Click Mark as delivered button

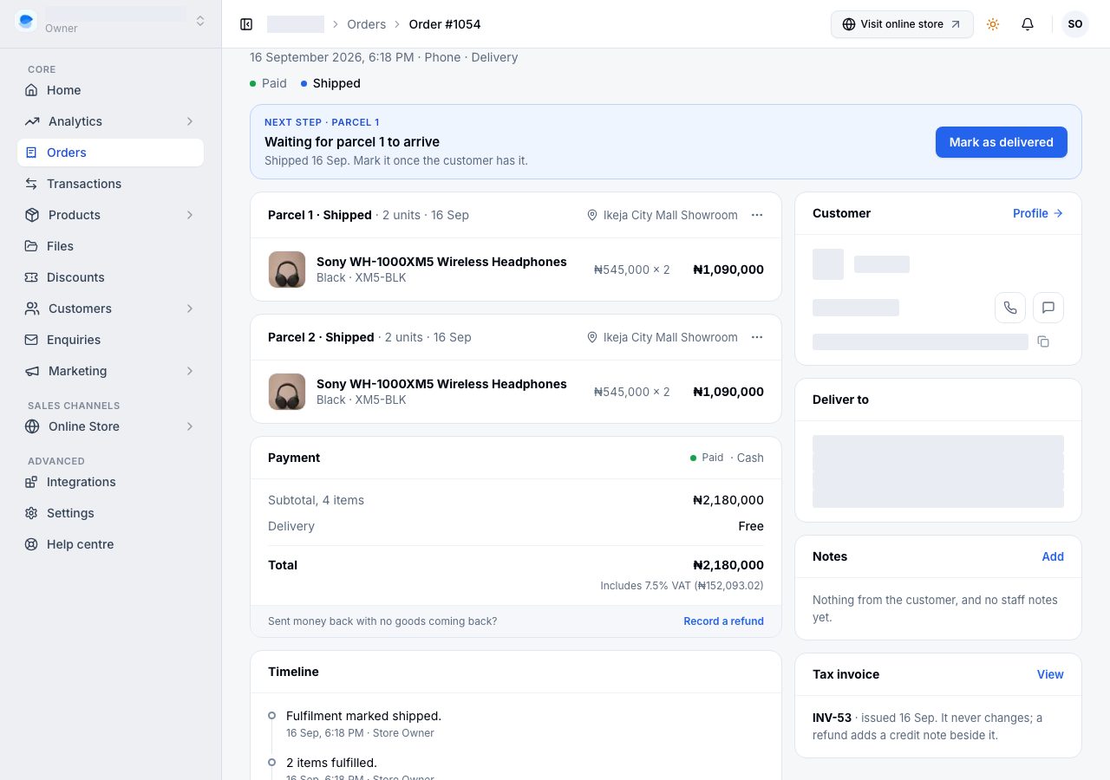[x=1002, y=142]
